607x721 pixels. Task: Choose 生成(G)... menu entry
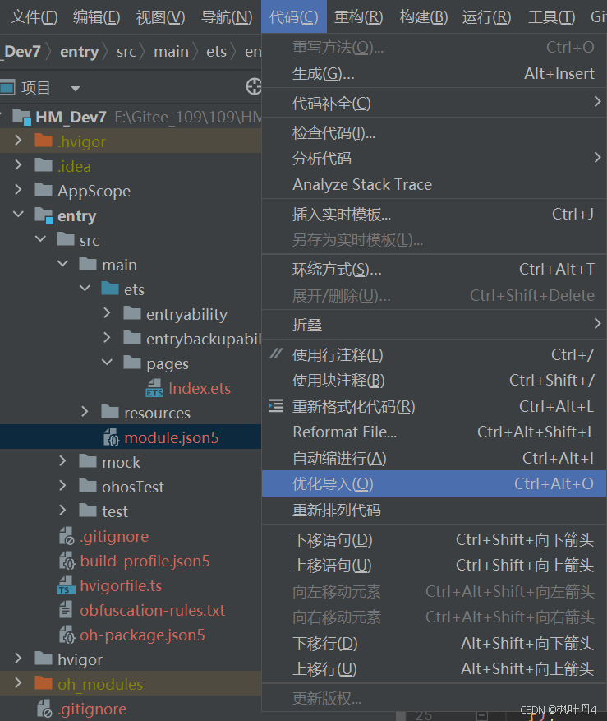tap(435, 73)
